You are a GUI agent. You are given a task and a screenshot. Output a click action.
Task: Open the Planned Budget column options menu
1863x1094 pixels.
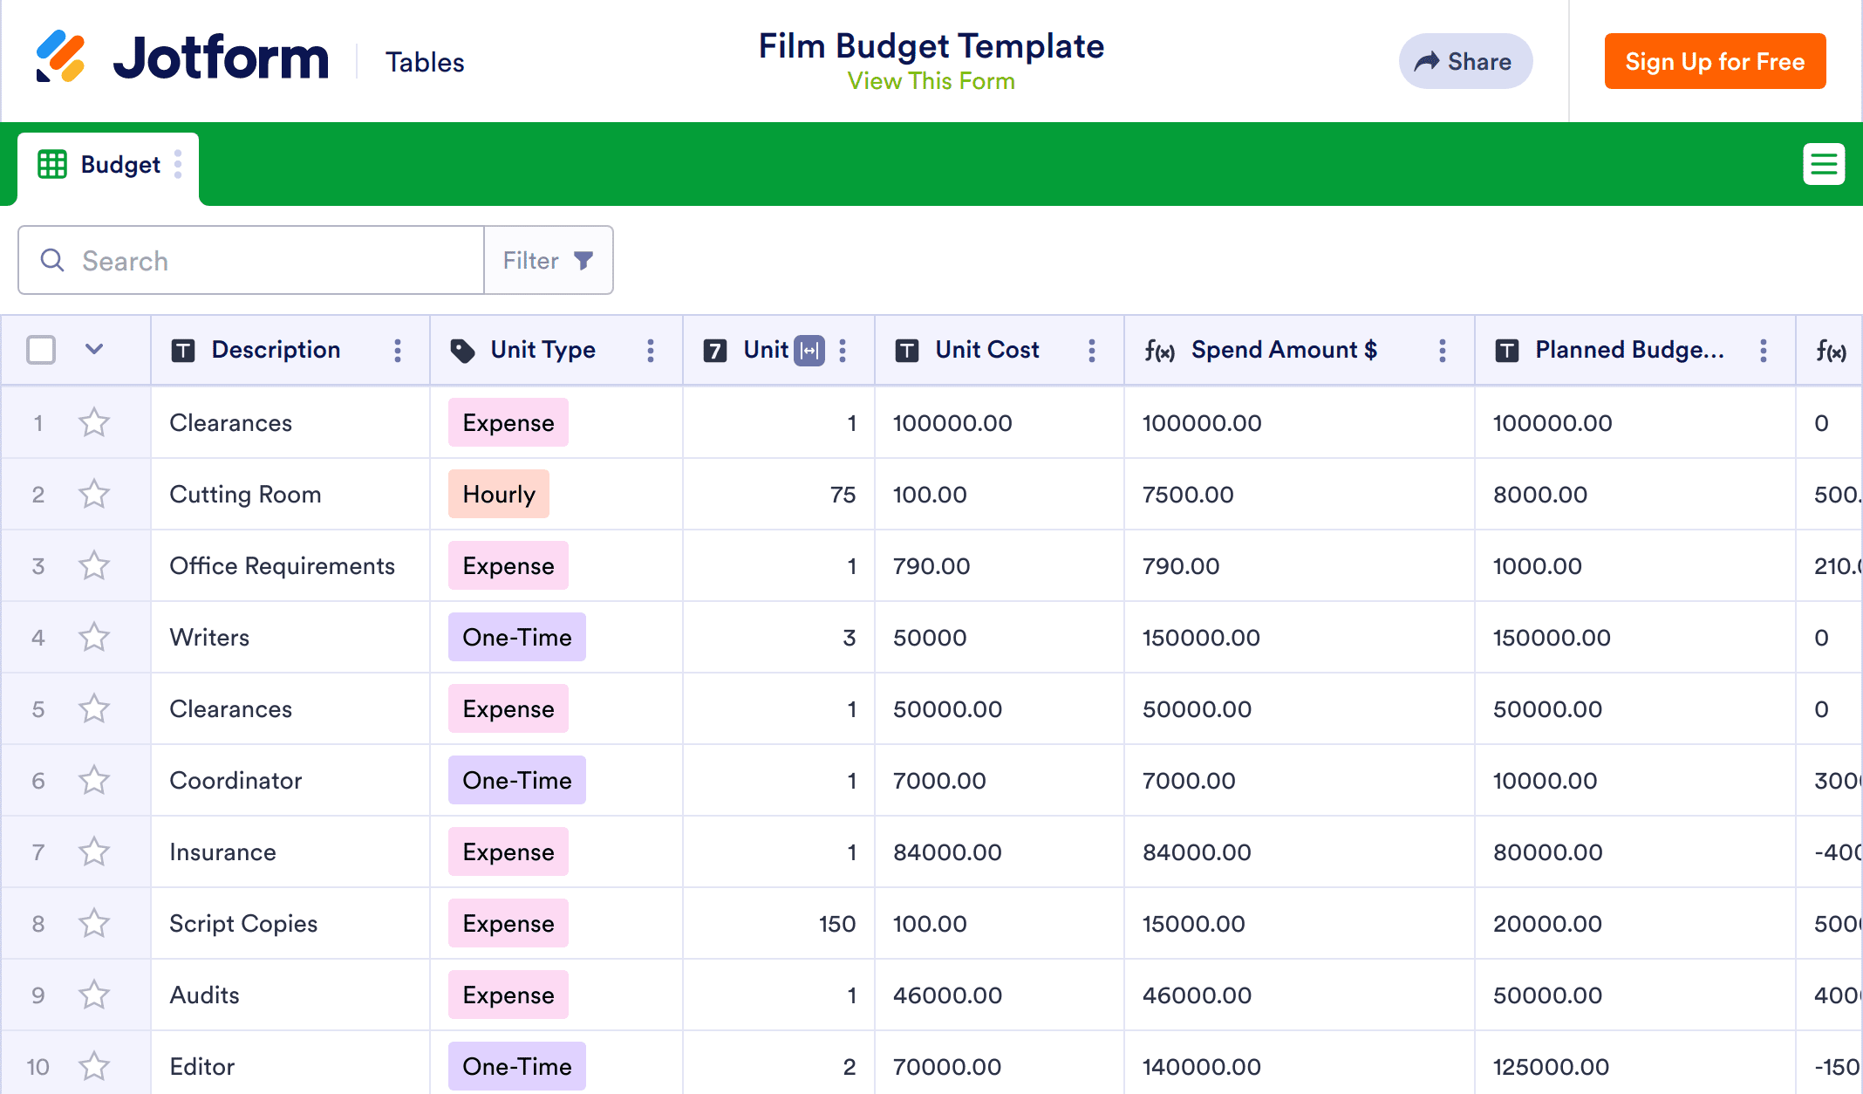tap(1764, 351)
